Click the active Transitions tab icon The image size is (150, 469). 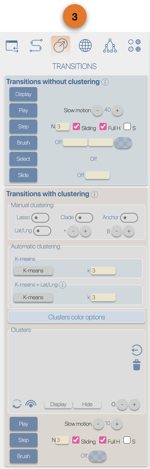click(x=61, y=46)
